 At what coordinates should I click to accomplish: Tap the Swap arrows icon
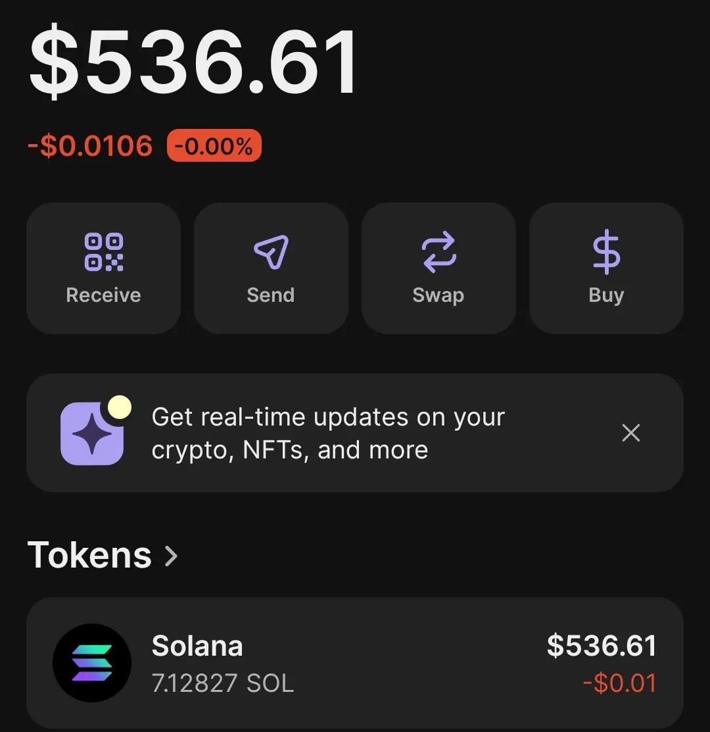438,252
